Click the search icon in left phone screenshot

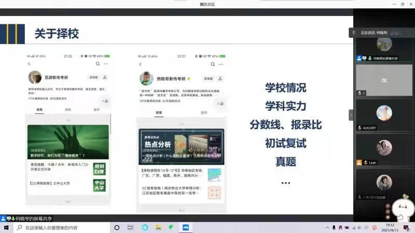coord(98,64)
